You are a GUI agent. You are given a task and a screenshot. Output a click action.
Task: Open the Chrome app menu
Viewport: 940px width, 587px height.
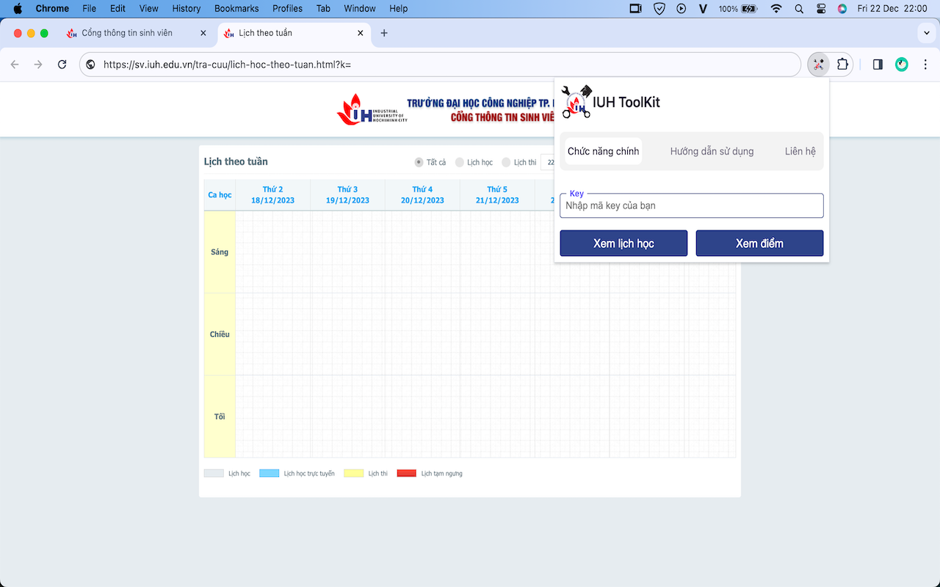52,9
